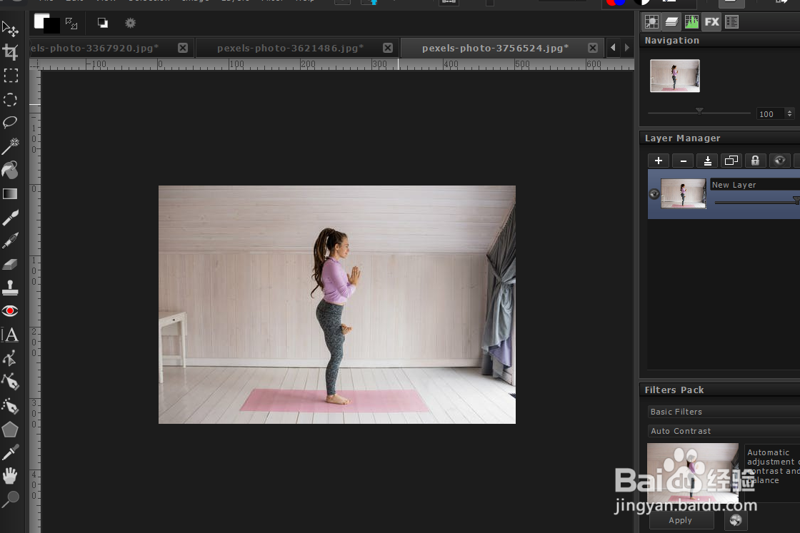This screenshot has height=533, width=800.
Task: Select the Gradient tool
Action: coord(10,193)
